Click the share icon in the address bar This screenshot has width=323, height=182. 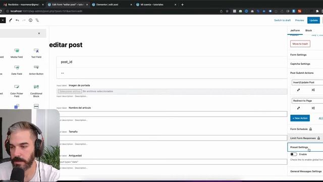pyautogui.click(x=221, y=11)
